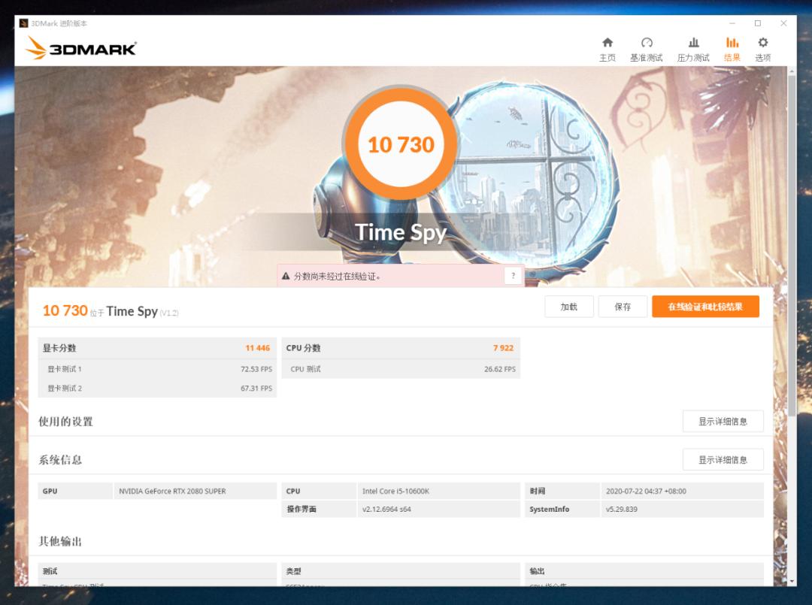Screen dimensions: 812x605
Task: Minimize the 3DMark window
Action: [x=732, y=23]
